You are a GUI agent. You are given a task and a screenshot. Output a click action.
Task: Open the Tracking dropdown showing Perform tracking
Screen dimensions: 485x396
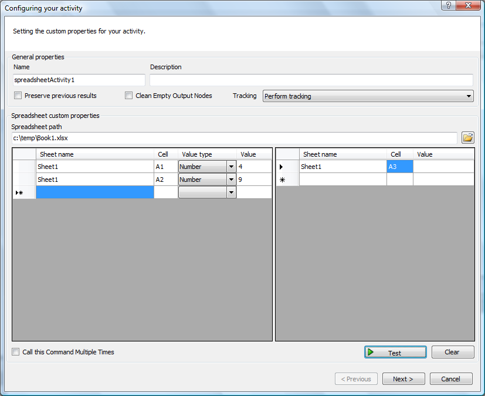tap(368, 96)
